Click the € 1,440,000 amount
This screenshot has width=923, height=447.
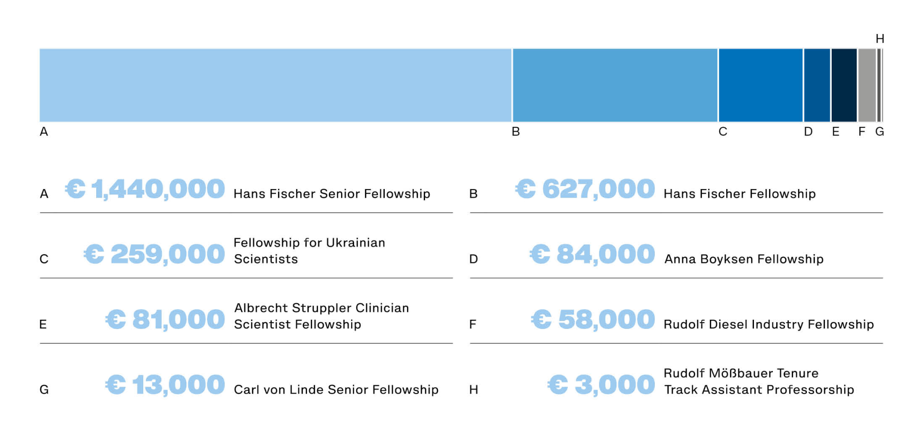tap(145, 189)
